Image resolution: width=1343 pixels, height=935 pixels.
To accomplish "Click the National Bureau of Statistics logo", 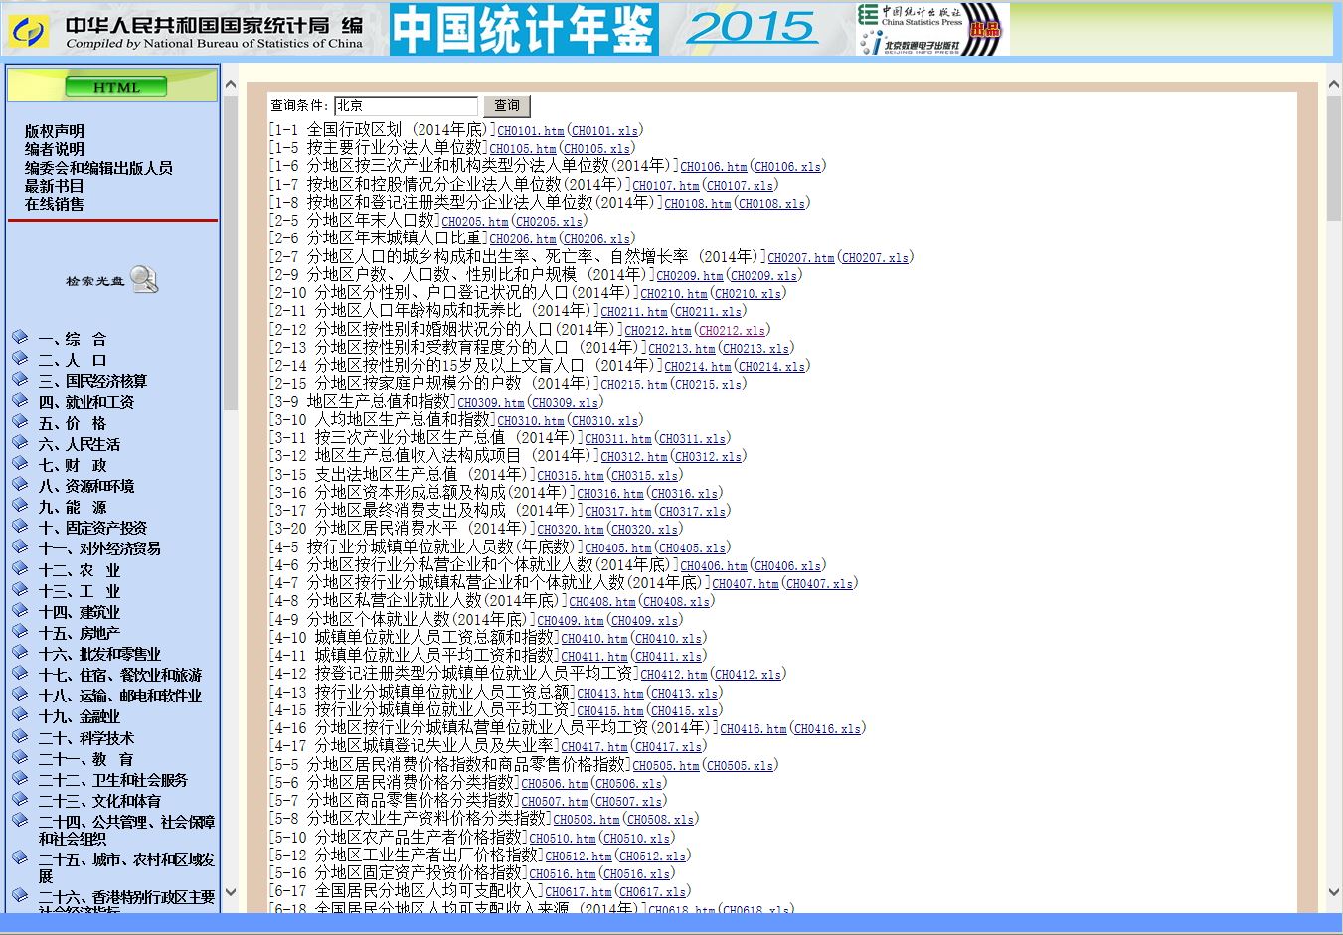I will [x=30, y=30].
